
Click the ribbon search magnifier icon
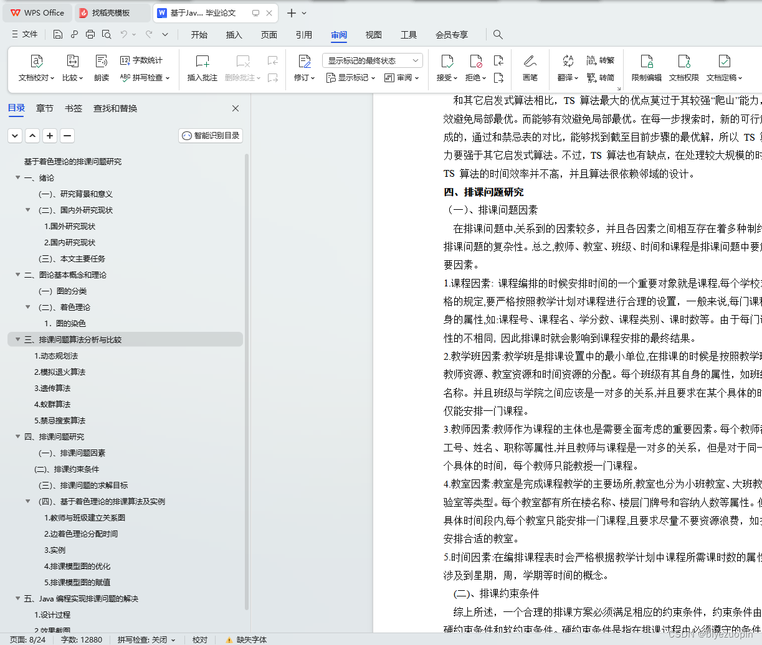click(498, 34)
